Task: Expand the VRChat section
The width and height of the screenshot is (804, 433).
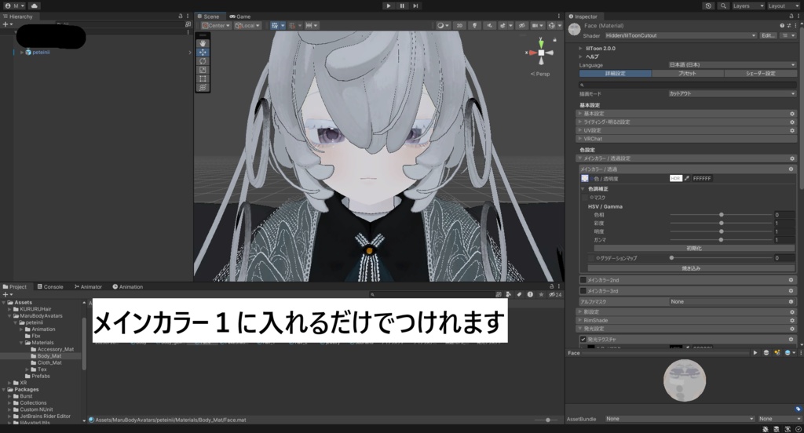Action: (x=687, y=139)
